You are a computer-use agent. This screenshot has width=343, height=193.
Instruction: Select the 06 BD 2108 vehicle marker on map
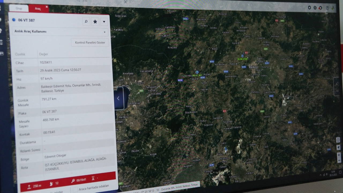242,56
